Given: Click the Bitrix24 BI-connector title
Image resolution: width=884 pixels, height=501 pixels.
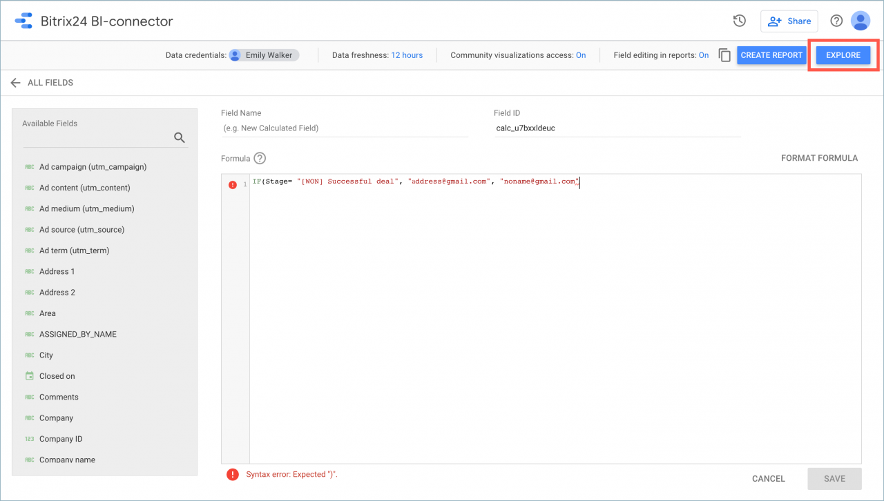Looking at the screenshot, I should (106, 21).
